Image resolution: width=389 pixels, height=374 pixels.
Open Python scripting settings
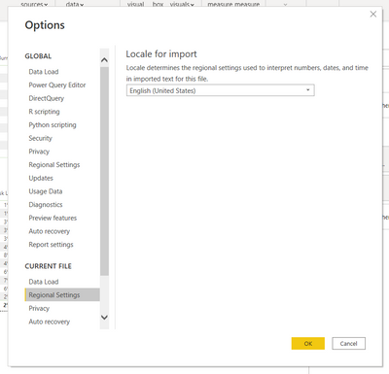pos(53,124)
